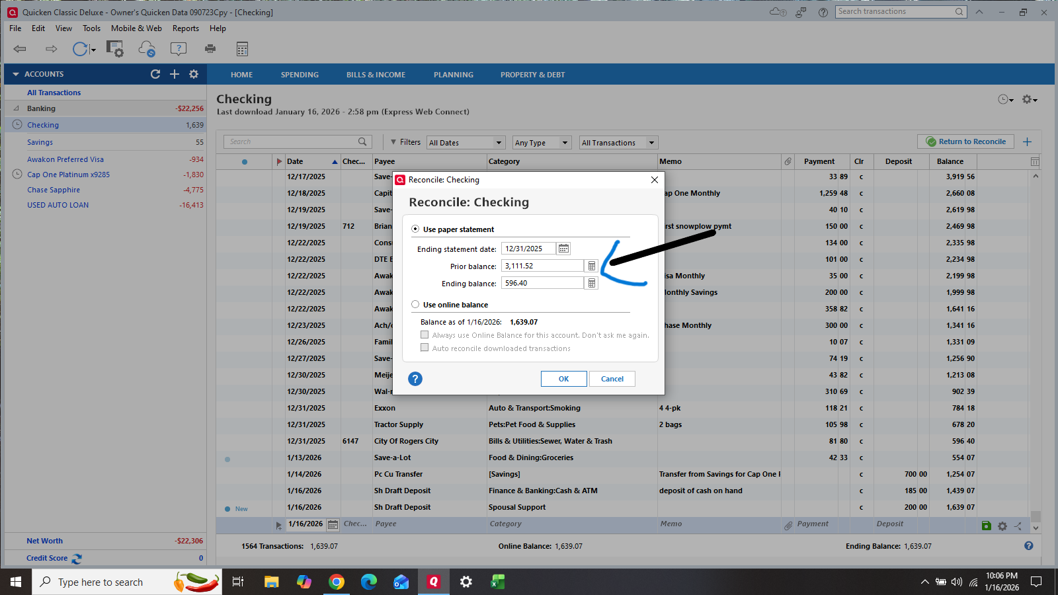Click the blue help icon in Reconcile dialog
Viewport: 1058px width, 595px height.
click(415, 379)
